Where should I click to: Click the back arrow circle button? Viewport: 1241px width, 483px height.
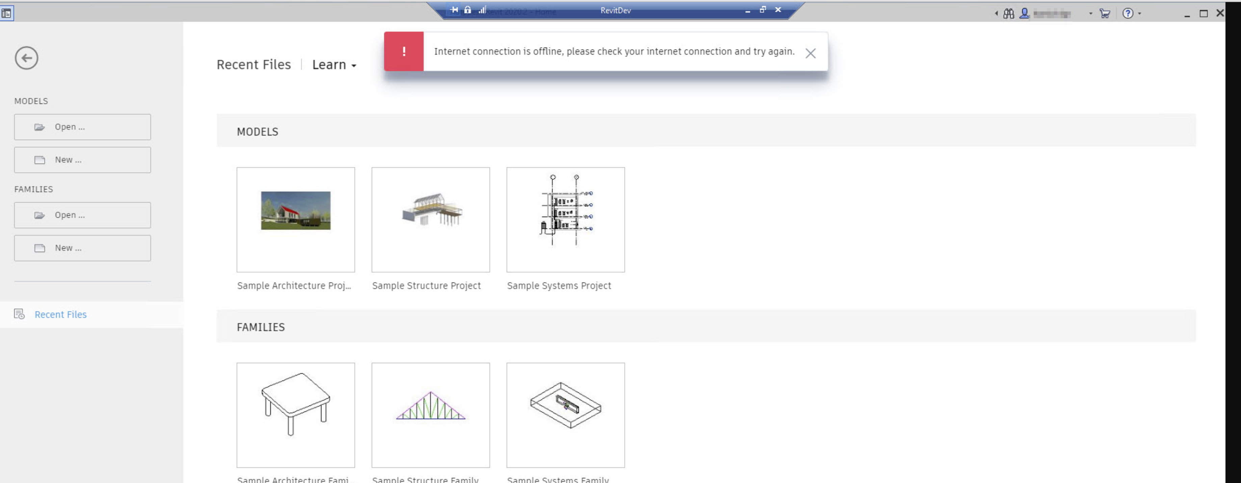pyautogui.click(x=26, y=58)
